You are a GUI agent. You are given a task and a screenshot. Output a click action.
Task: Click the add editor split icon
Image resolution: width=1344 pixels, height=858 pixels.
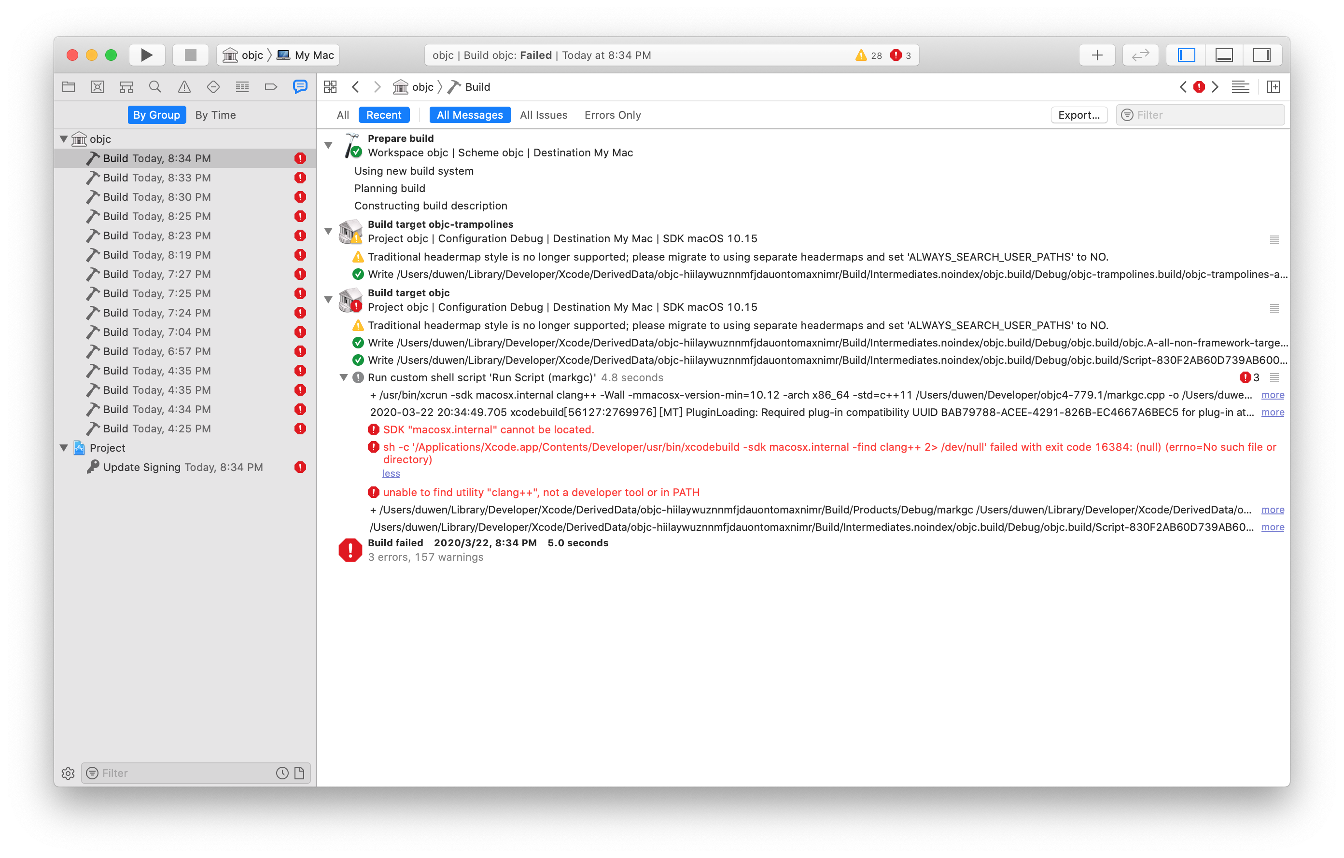[x=1274, y=86]
